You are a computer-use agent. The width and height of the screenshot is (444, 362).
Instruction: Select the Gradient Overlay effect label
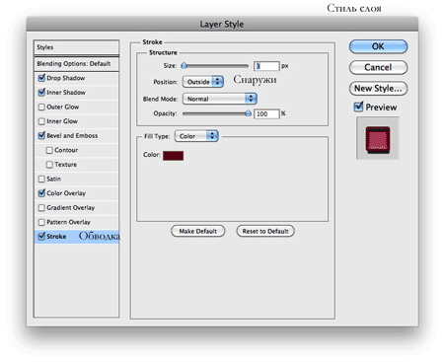[x=71, y=208]
